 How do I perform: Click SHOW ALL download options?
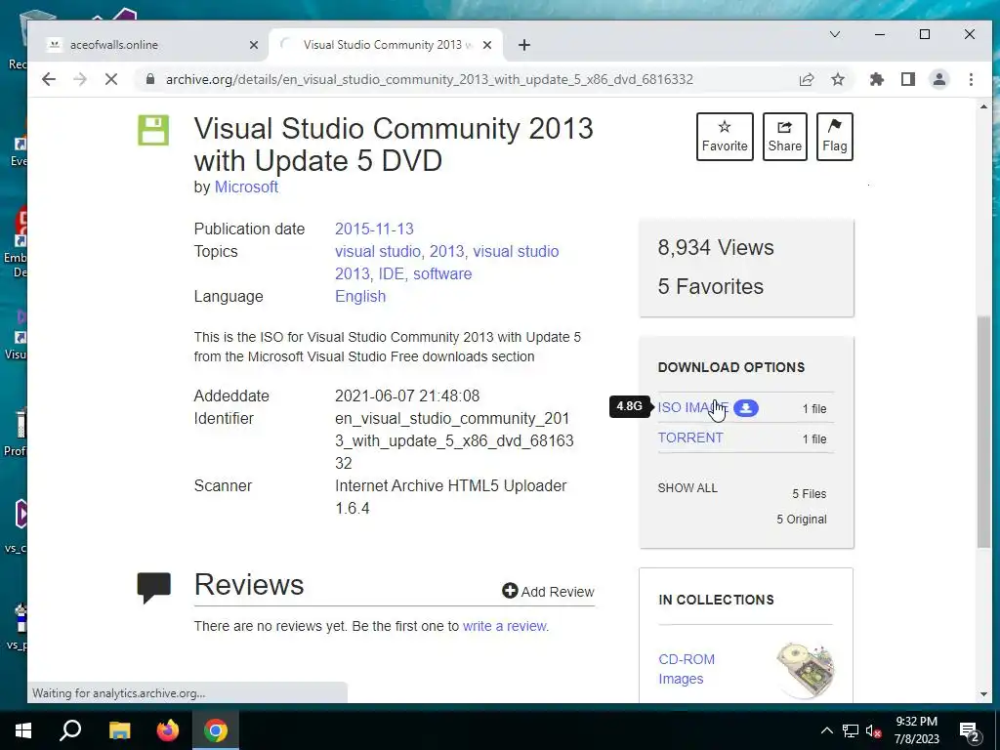click(x=687, y=488)
